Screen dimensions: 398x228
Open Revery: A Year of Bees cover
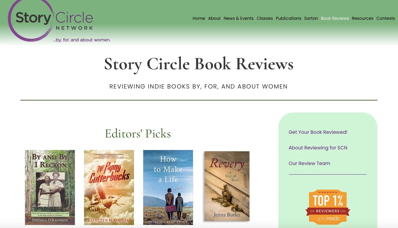point(227,186)
